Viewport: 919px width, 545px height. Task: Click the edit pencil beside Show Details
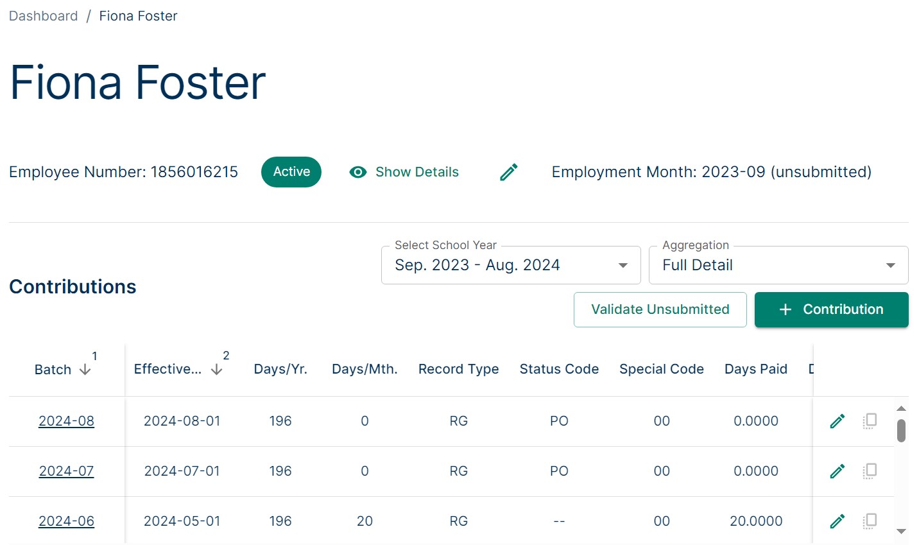pos(509,172)
